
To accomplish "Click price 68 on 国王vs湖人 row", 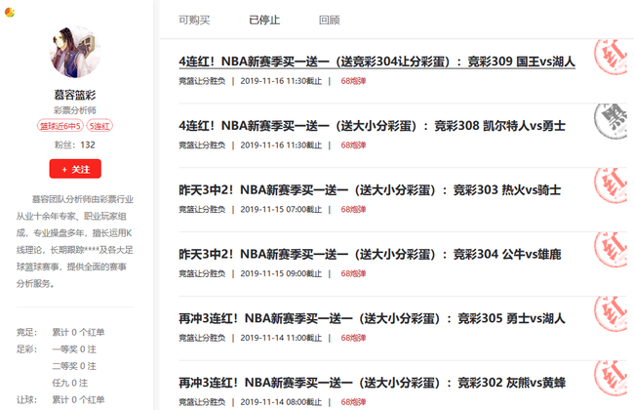I will point(353,81).
